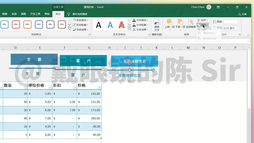
Task: Collapse the ribbon
Action: pos(248,35)
